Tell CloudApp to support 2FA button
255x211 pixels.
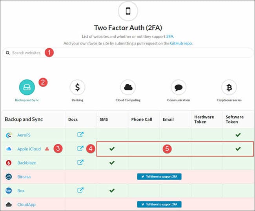159,204
